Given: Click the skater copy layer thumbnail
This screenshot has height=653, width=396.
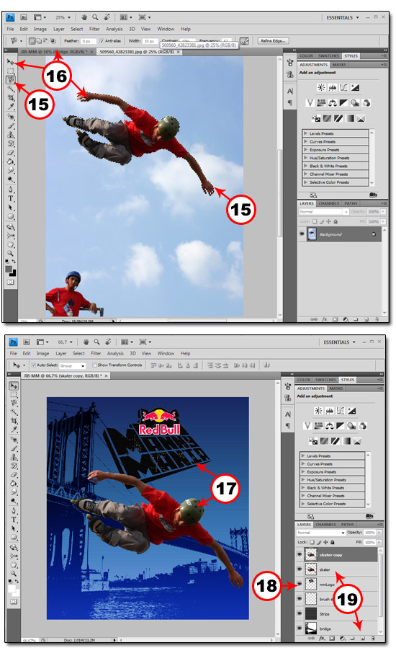Looking at the screenshot, I should coord(311,555).
